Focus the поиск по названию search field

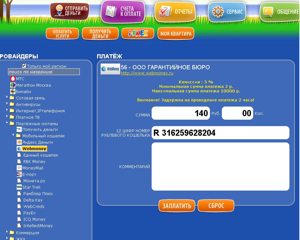point(44,72)
